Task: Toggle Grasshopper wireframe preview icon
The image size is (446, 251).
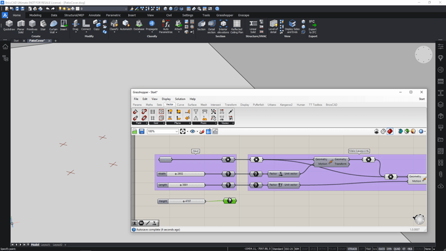Action: [x=383, y=131]
